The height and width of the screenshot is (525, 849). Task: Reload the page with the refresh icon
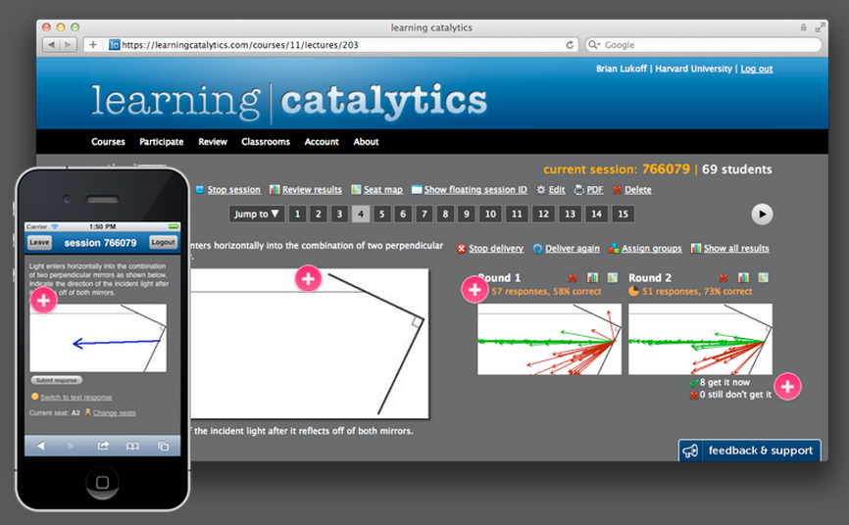click(x=570, y=45)
